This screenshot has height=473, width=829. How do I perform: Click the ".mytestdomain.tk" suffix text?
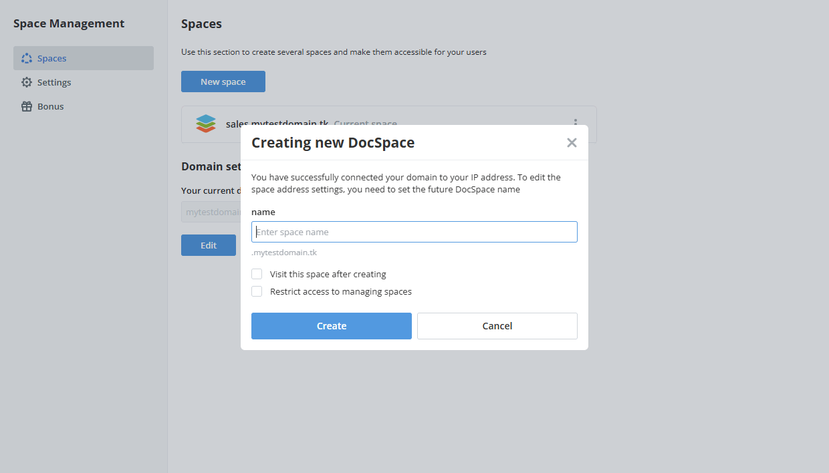[283, 252]
